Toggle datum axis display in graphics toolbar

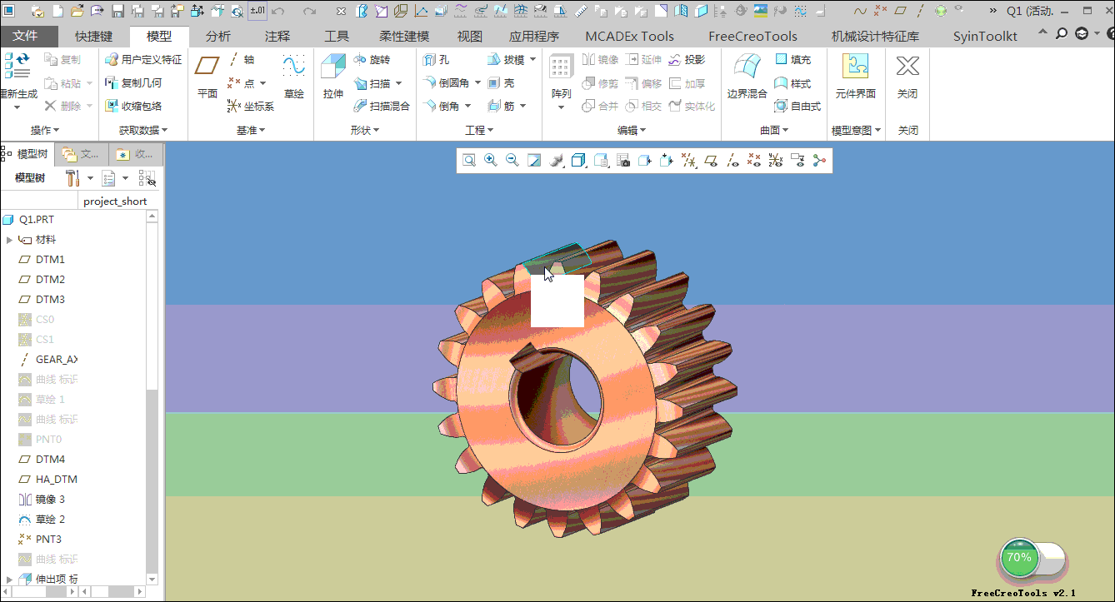coord(732,161)
